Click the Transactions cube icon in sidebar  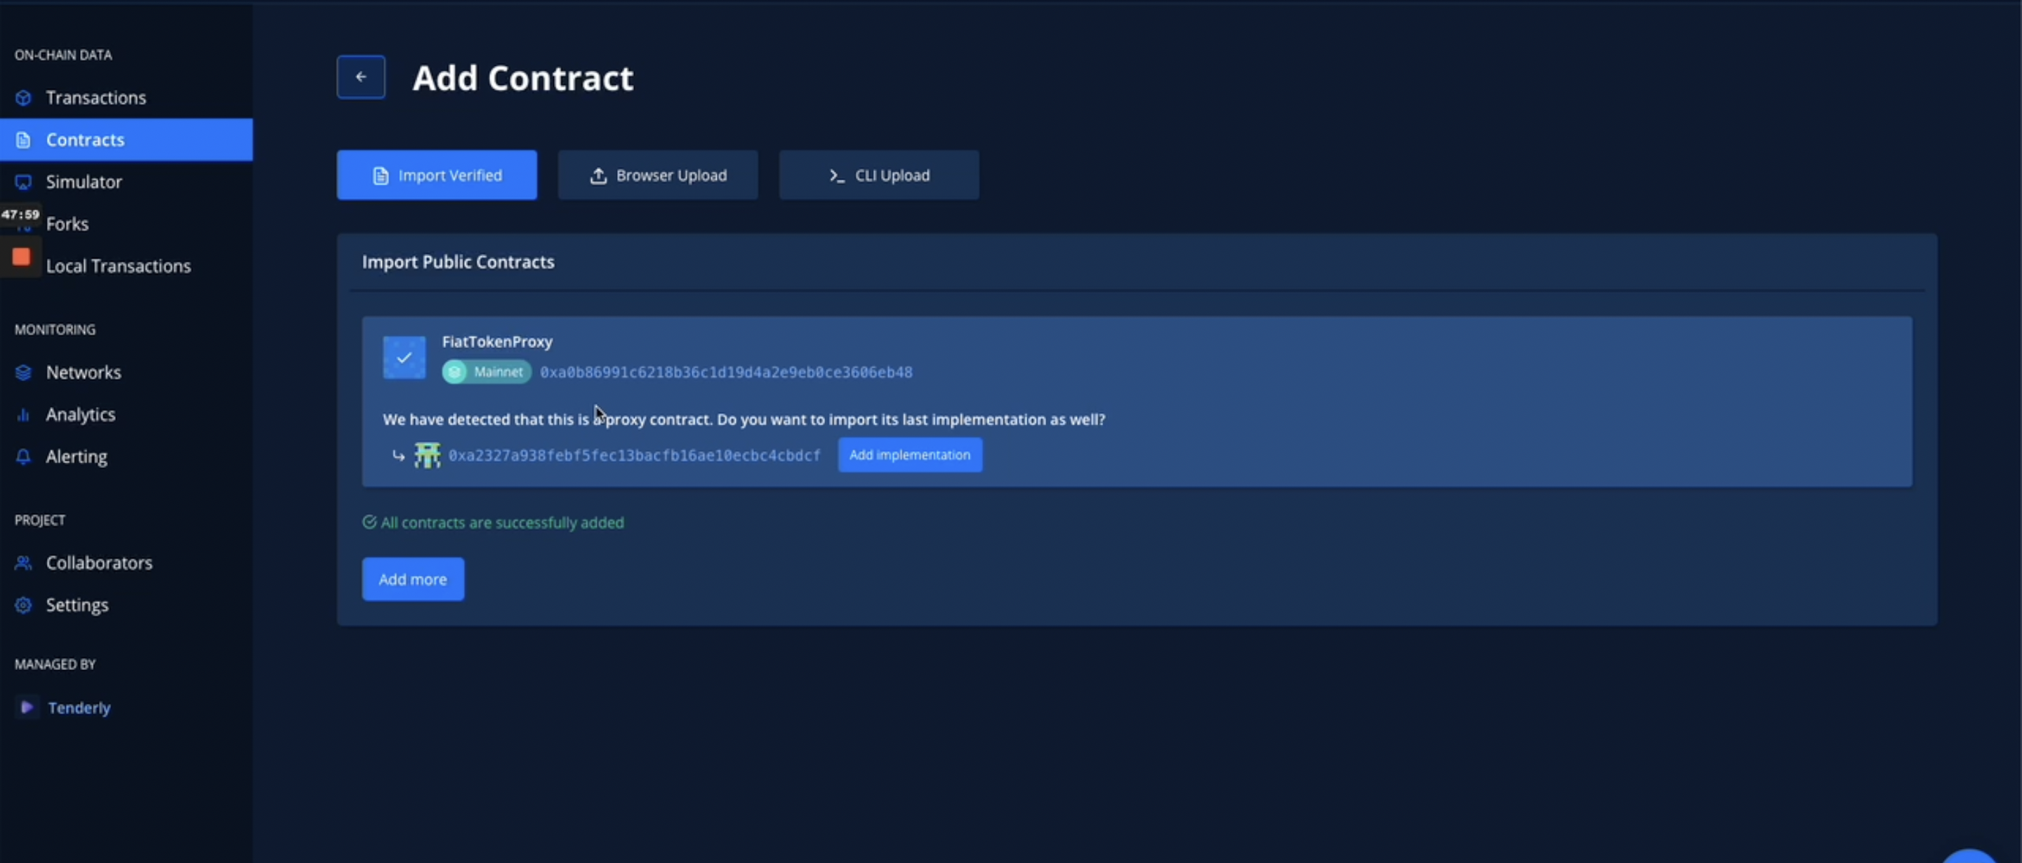pos(24,98)
